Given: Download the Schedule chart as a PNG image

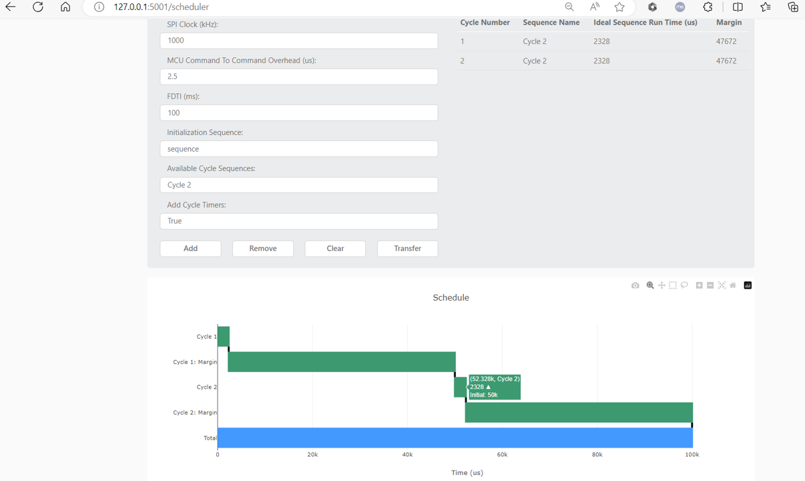Looking at the screenshot, I should [635, 285].
